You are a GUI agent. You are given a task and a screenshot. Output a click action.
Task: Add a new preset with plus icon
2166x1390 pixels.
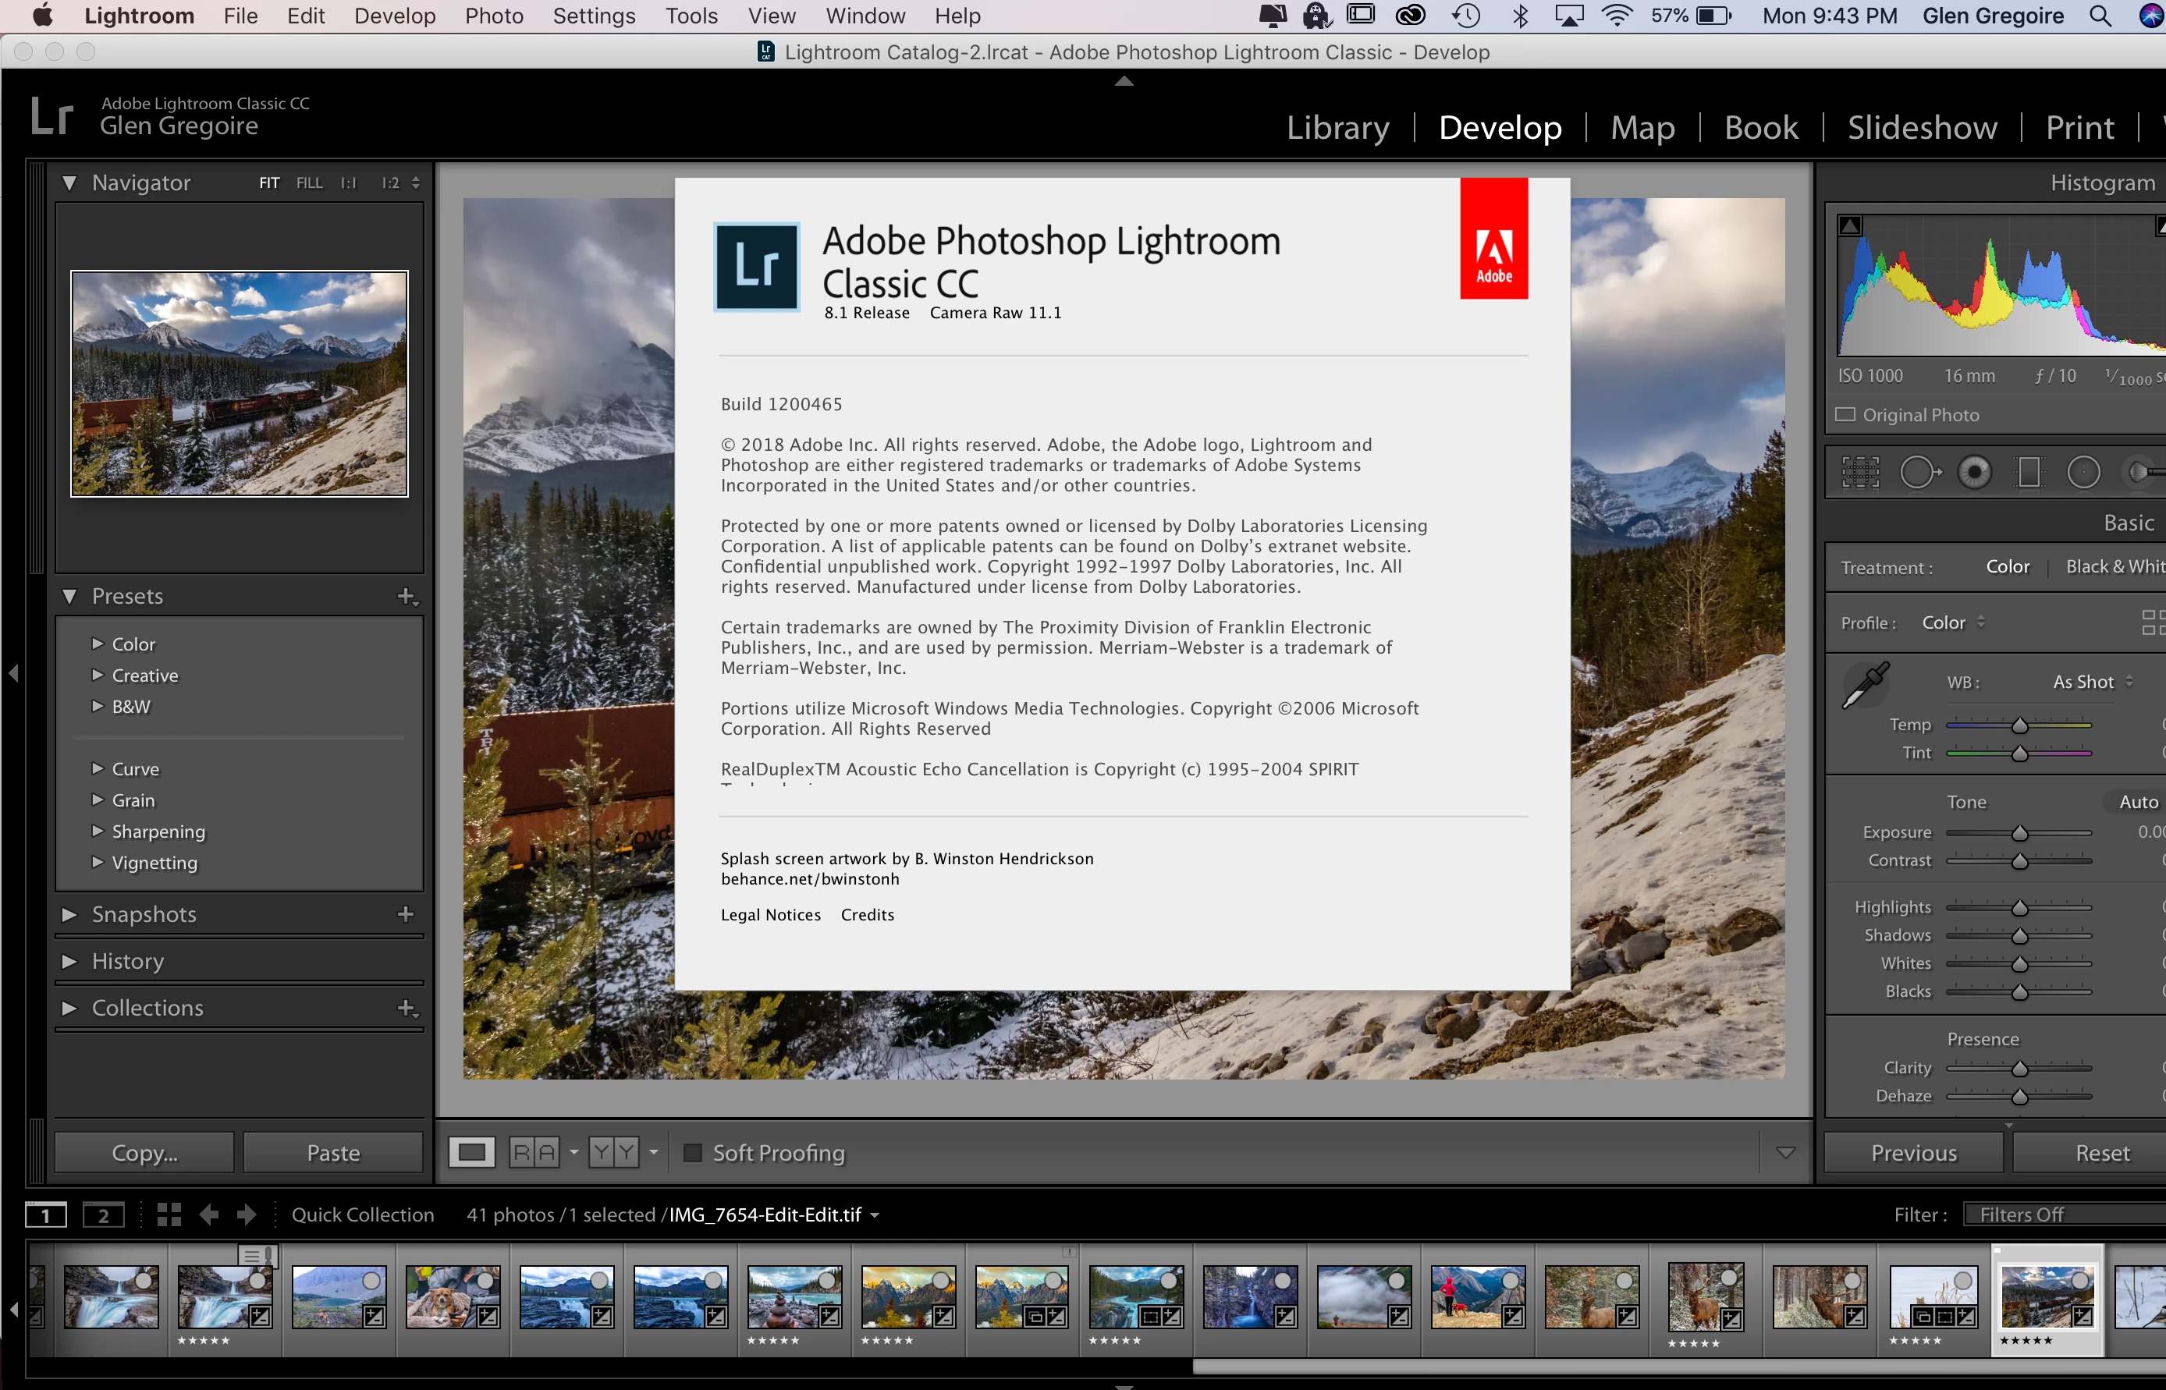tap(407, 597)
